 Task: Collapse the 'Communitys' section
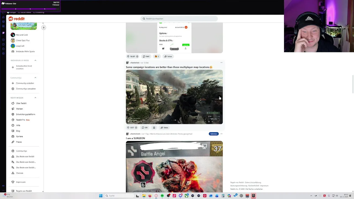tap(35, 78)
